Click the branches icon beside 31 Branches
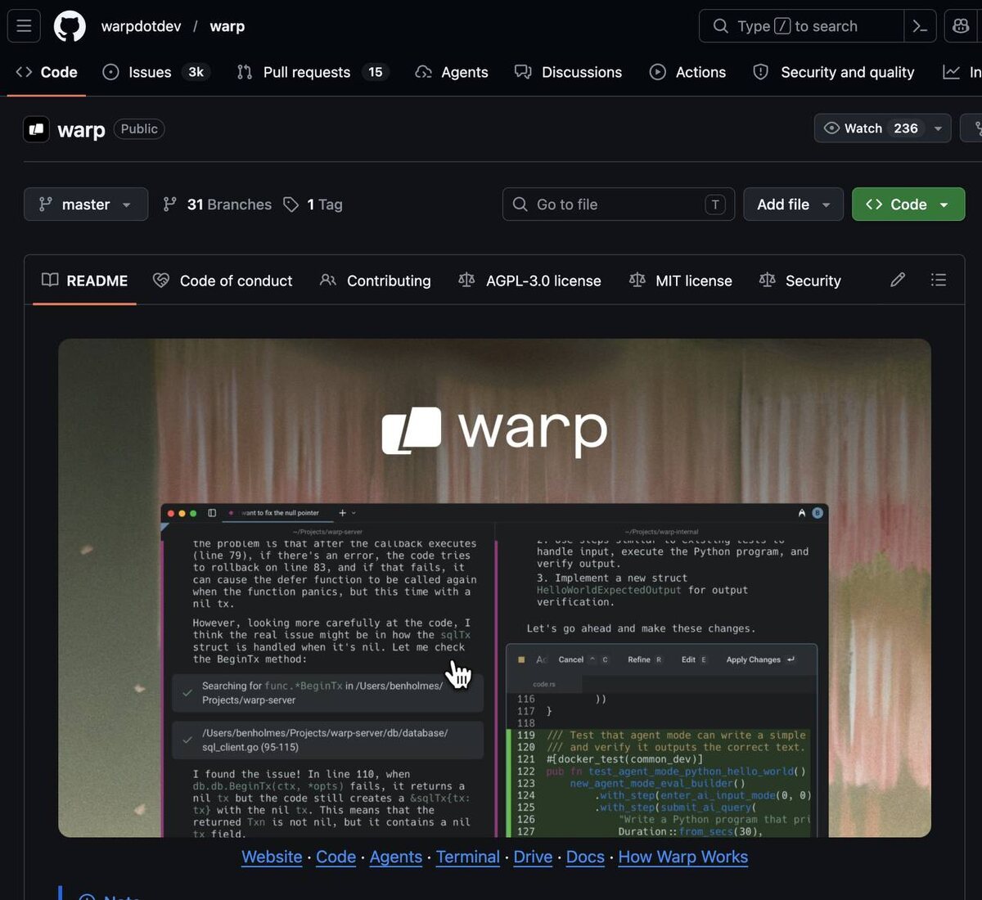This screenshot has width=982, height=900. point(169,205)
